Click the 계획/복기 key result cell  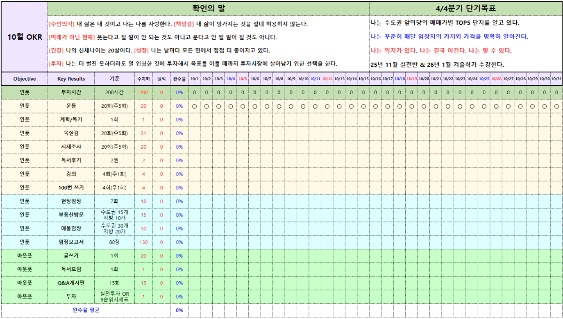point(71,120)
